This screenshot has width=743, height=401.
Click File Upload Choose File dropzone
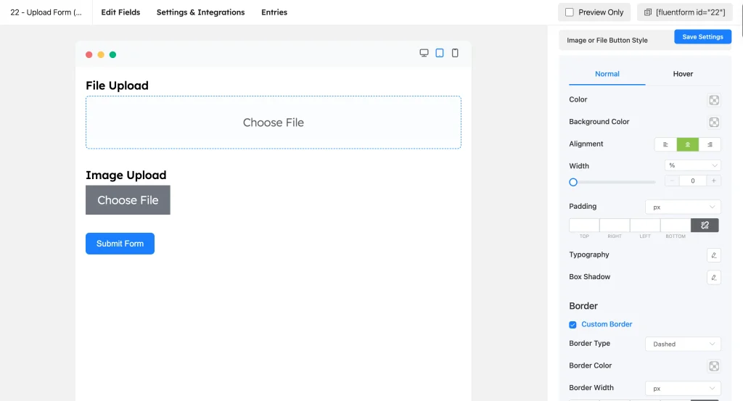274,123
